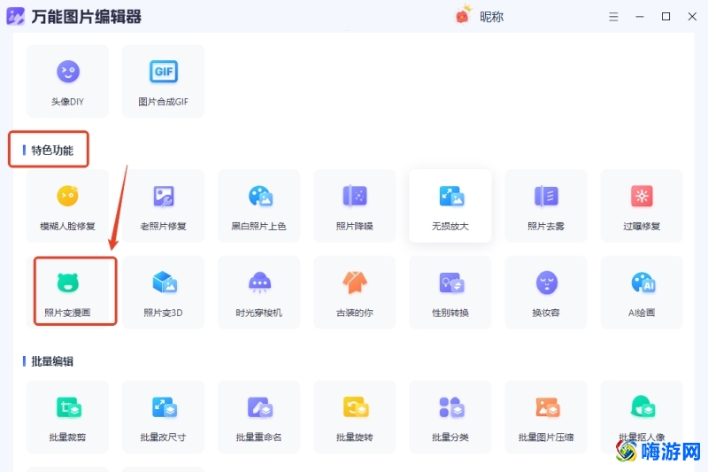Minimize the 万能图片编辑器 window
The image size is (708, 472).
coord(639,17)
